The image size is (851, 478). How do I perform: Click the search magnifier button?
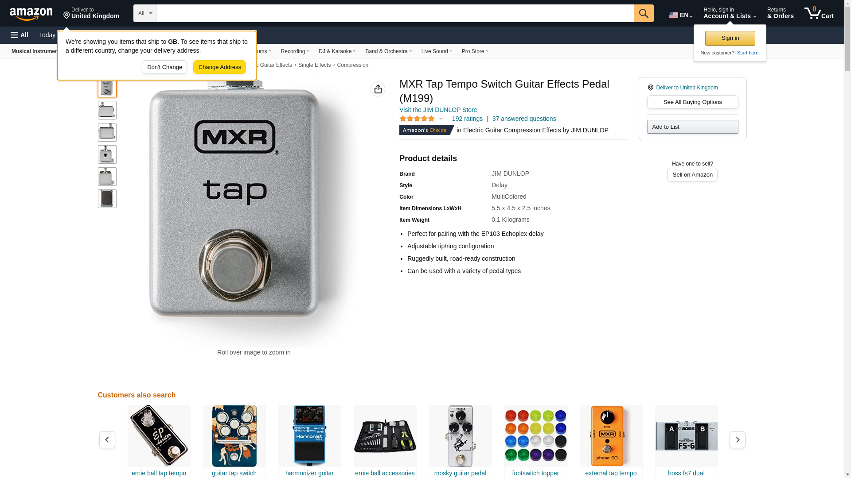point(644,13)
